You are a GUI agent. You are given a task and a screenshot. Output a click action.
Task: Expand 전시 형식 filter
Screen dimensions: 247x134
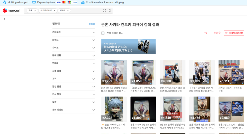point(73,94)
